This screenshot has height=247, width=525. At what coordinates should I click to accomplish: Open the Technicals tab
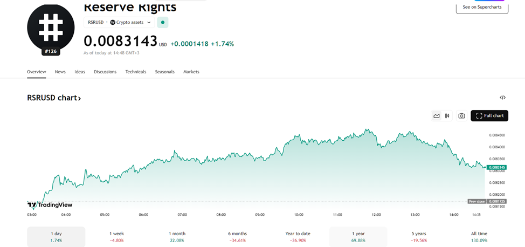click(136, 72)
